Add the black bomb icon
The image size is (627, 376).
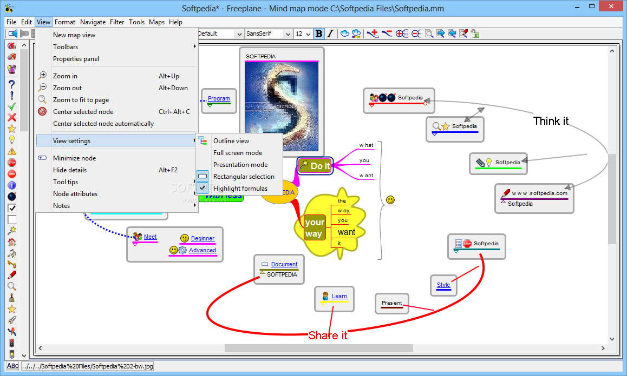tap(12, 197)
